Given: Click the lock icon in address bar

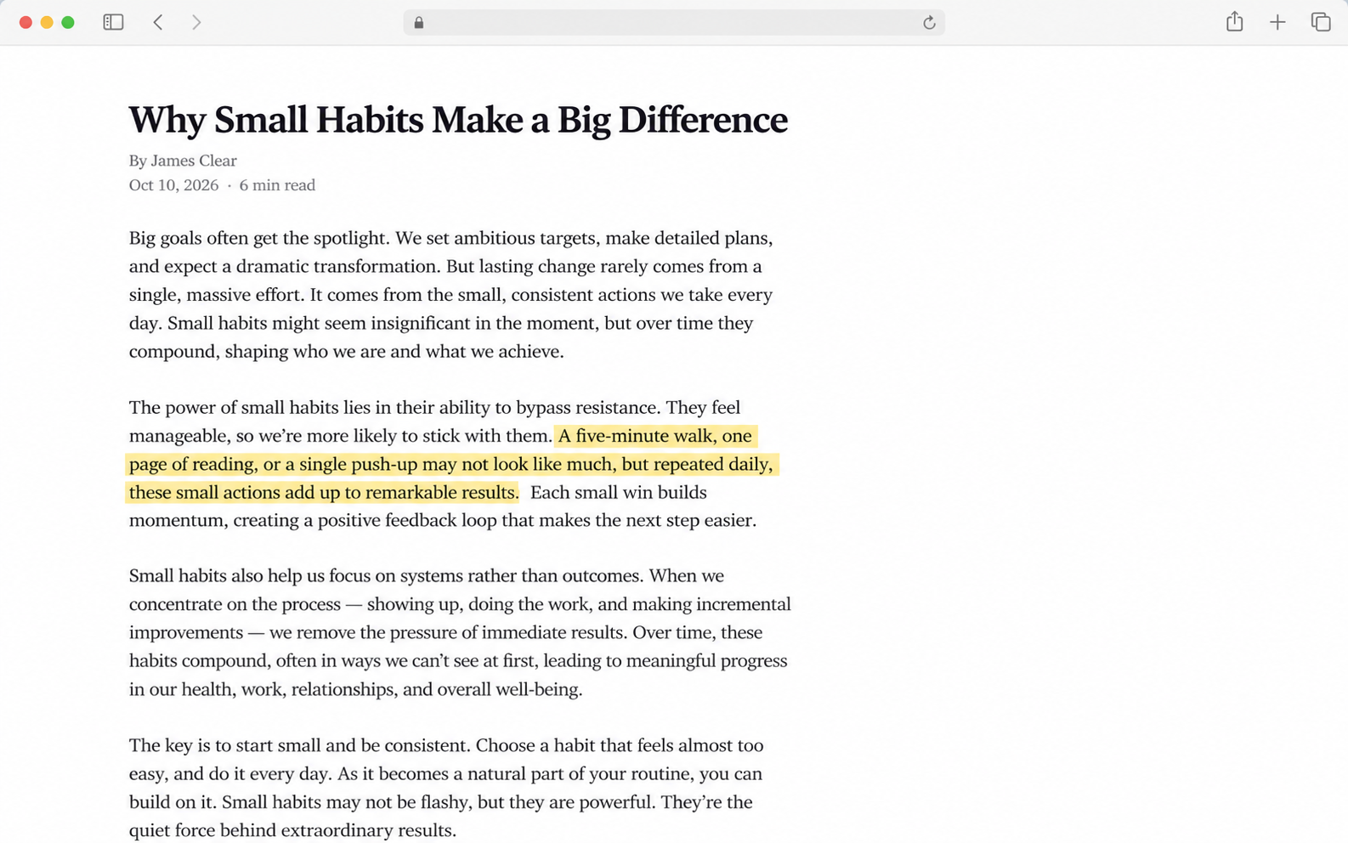Looking at the screenshot, I should (x=419, y=23).
